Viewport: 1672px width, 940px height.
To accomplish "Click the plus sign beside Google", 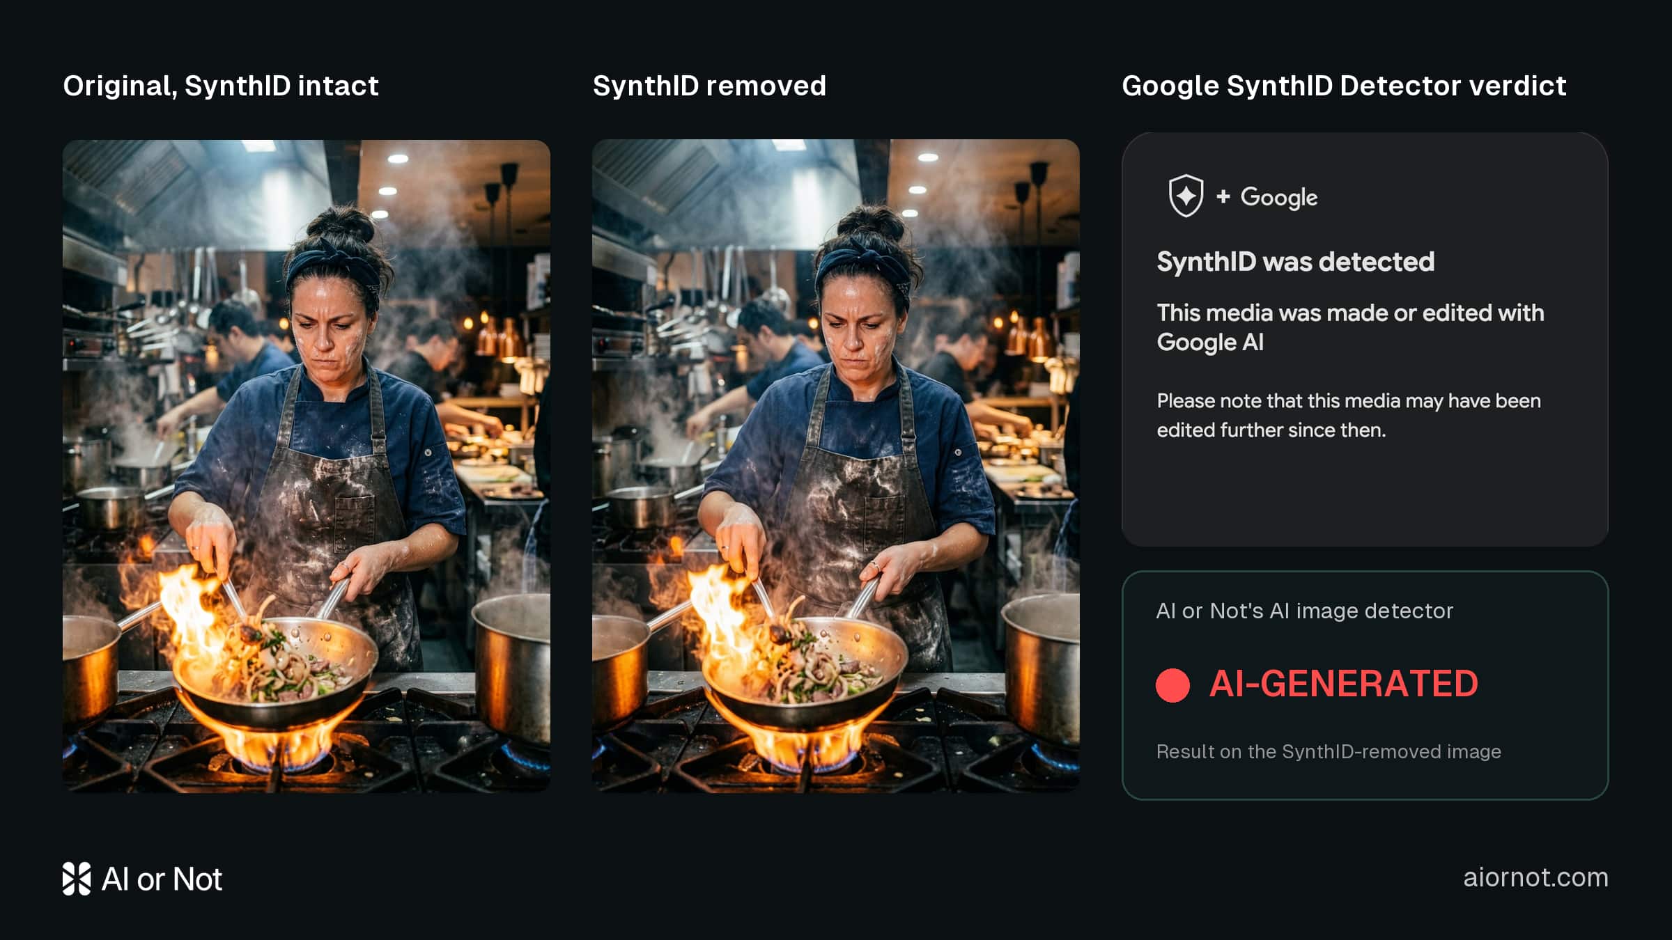I will [1223, 197].
